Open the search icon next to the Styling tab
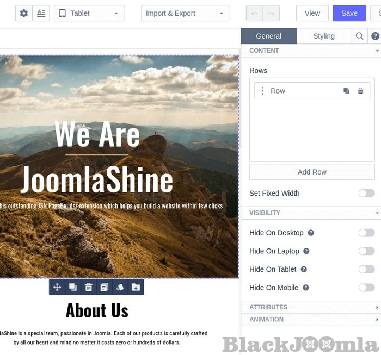Viewport: 381px width, 355px height. pos(359,36)
